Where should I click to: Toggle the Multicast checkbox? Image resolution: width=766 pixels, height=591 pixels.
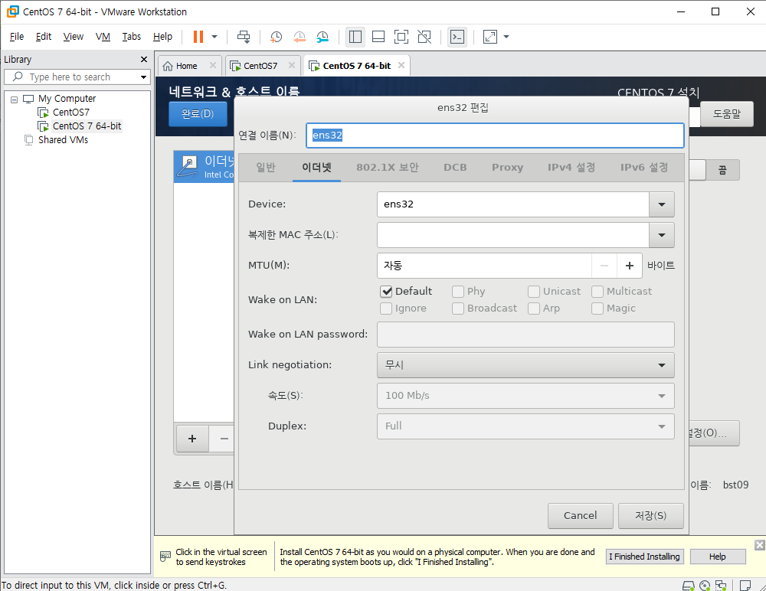[597, 292]
